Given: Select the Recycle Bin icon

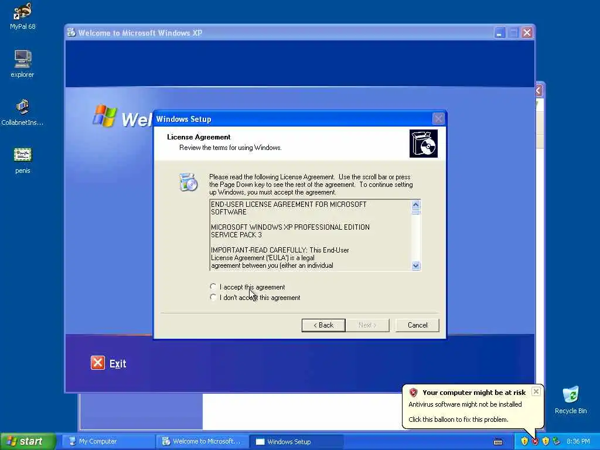Looking at the screenshot, I should (571, 400).
